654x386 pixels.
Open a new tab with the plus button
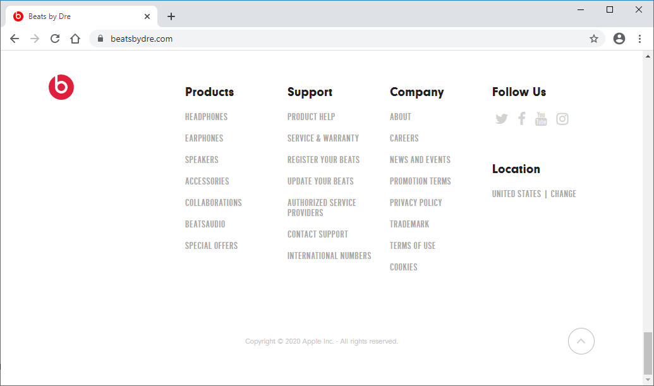point(171,16)
